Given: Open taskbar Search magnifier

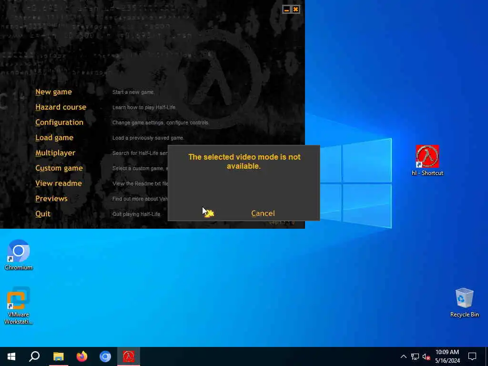Looking at the screenshot, I should pyautogui.click(x=34, y=356).
